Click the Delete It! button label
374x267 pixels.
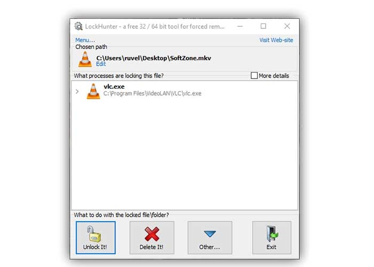pyautogui.click(x=151, y=247)
